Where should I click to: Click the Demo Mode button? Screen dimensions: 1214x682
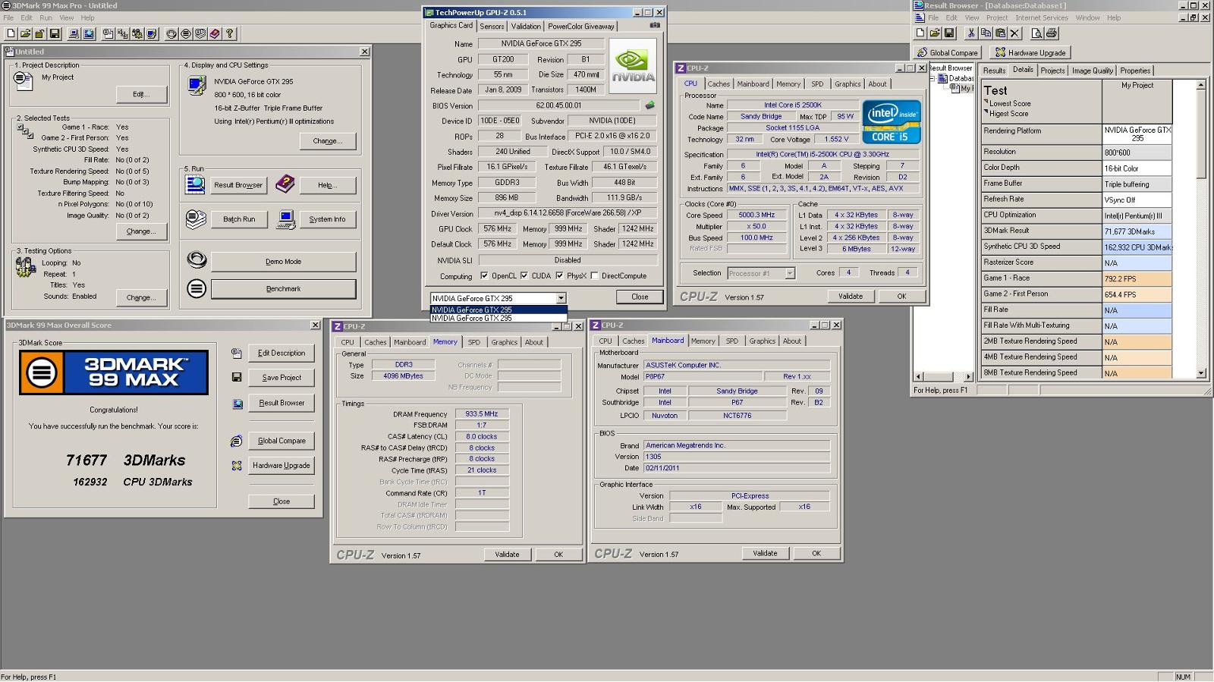click(283, 262)
